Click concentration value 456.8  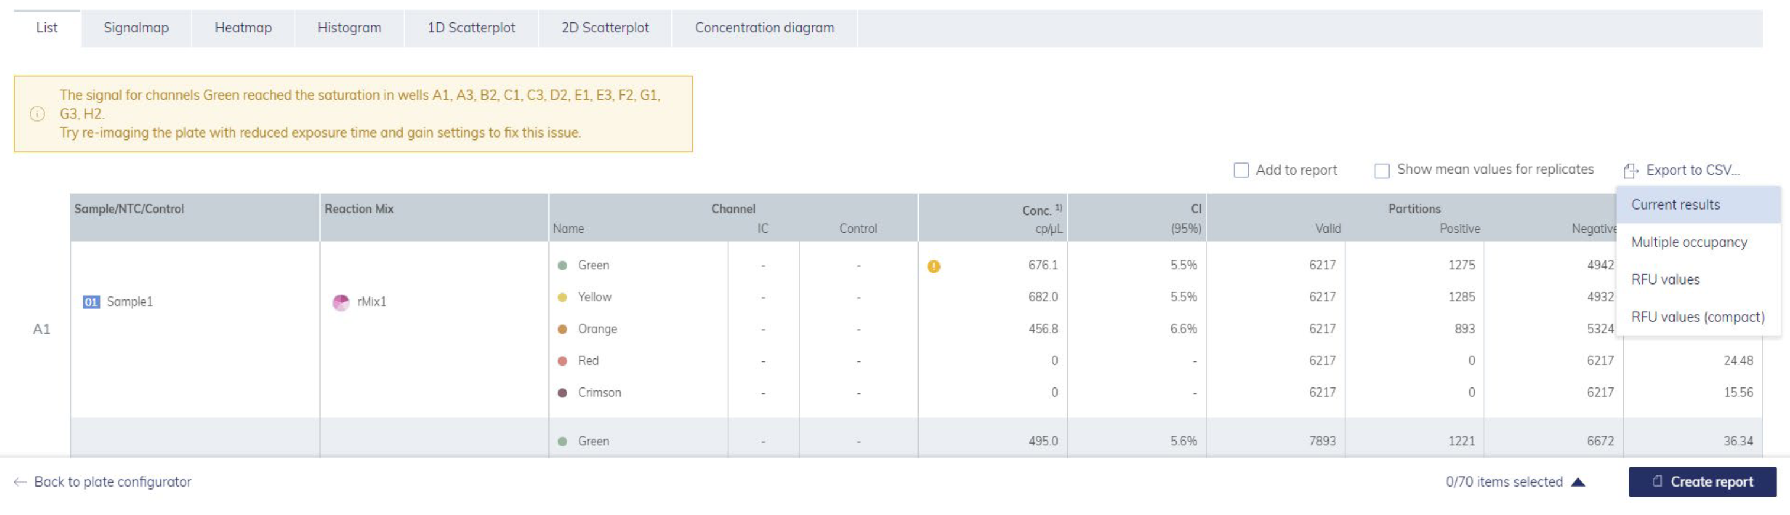click(x=1043, y=329)
